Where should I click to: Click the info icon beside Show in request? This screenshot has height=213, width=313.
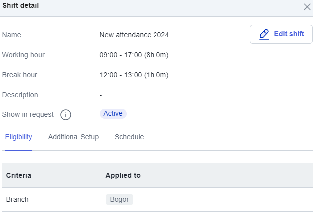(x=66, y=115)
